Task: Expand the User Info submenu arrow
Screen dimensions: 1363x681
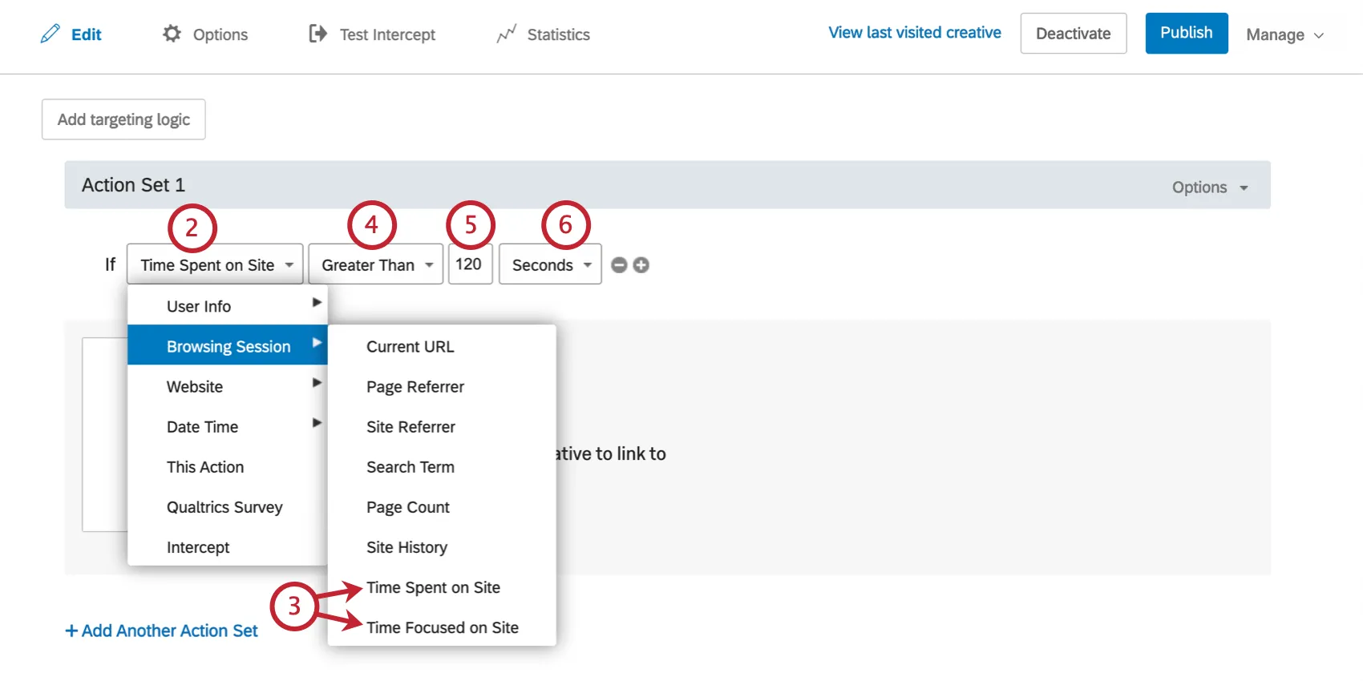Action: coord(317,303)
